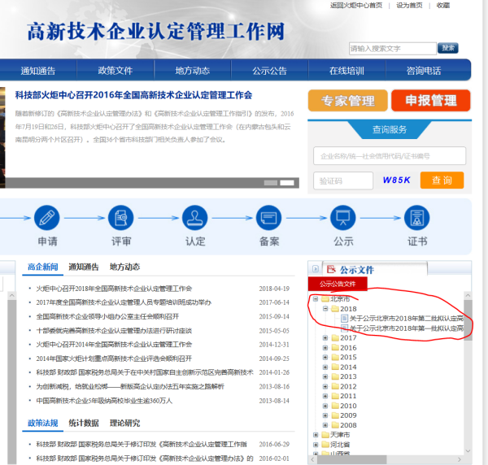
Task: Click the 公示 presentation board icon
Action: tap(343, 218)
